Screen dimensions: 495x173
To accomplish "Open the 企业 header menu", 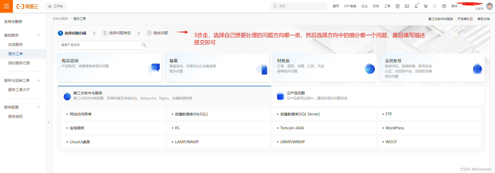I will 365,6.
